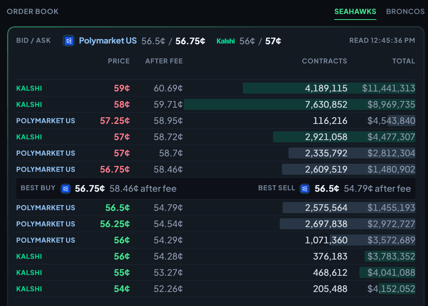The image size is (428, 306).
Task: Click total $3,783,352
Action: click(x=391, y=256)
